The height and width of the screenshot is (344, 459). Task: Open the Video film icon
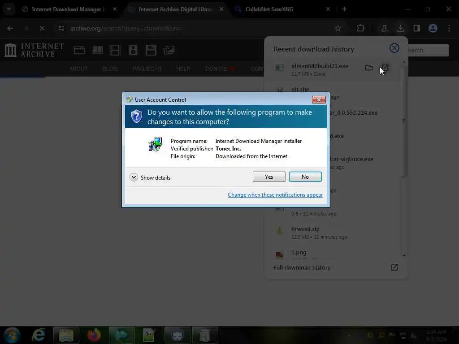click(x=115, y=50)
